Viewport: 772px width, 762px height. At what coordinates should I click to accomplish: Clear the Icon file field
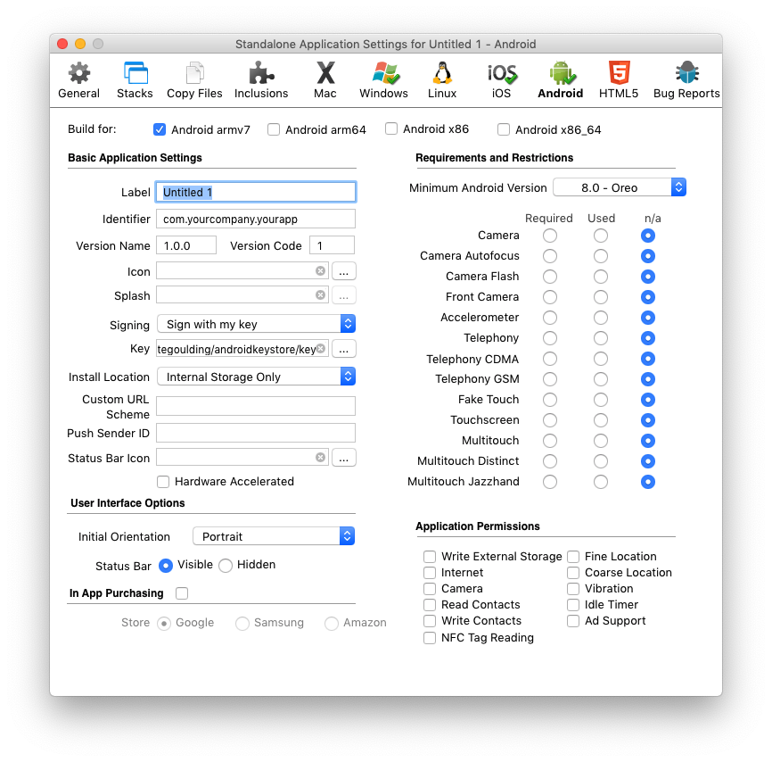pyautogui.click(x=320, y=270)
